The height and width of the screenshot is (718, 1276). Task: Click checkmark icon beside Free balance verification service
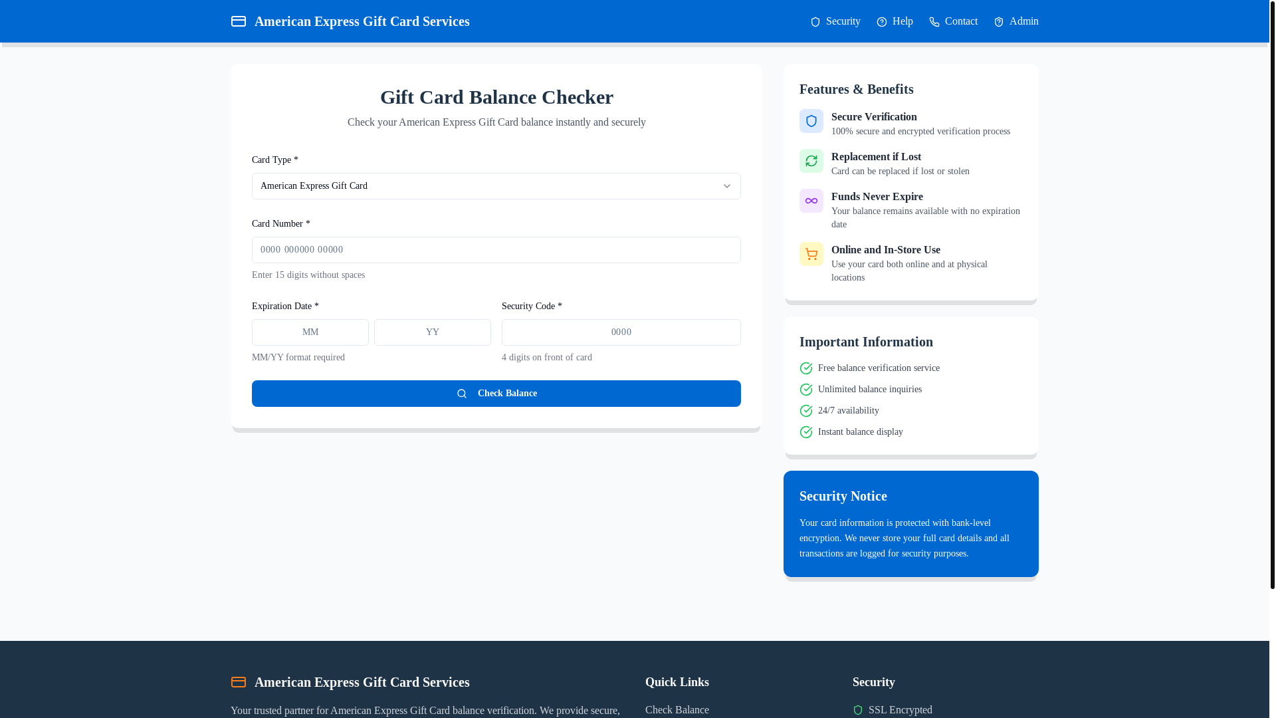[x=806, y=368]
